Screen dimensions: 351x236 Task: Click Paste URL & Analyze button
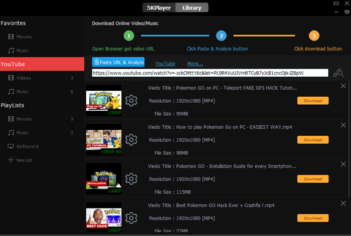point(118,62)
